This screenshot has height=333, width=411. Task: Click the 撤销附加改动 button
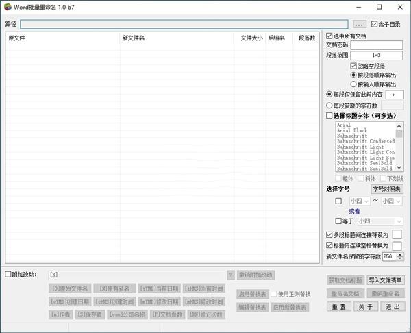[256, 275]
